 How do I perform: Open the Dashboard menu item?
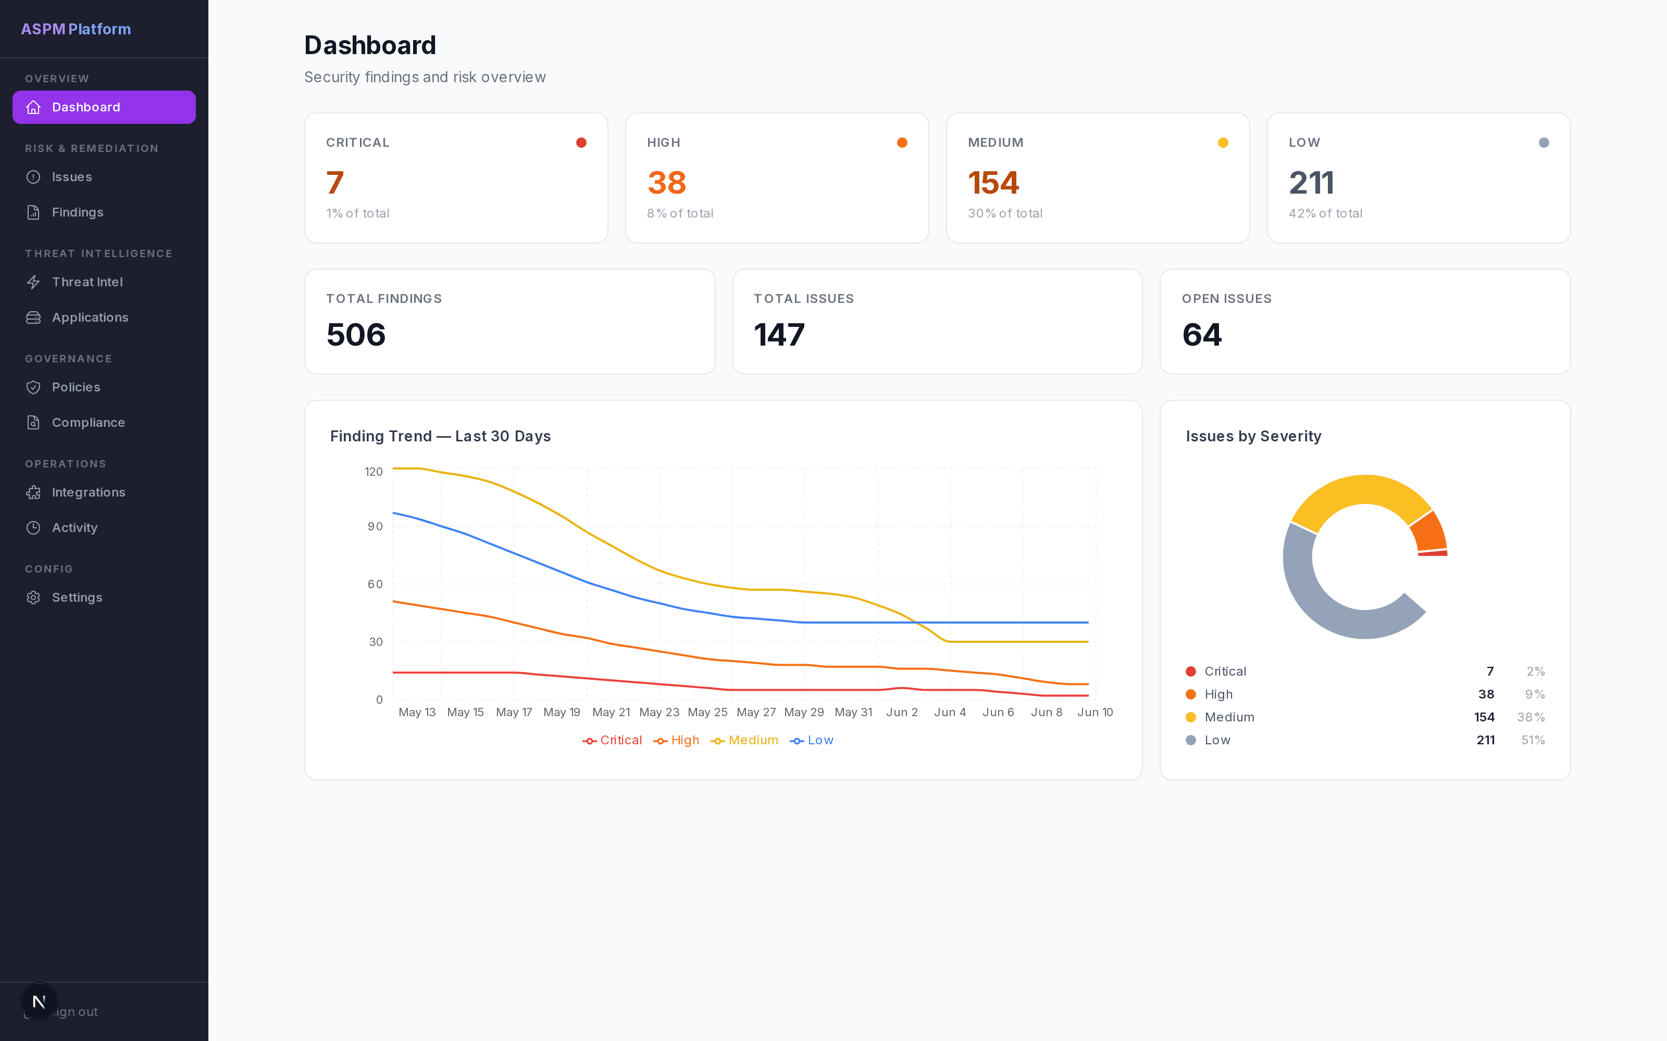104,107
